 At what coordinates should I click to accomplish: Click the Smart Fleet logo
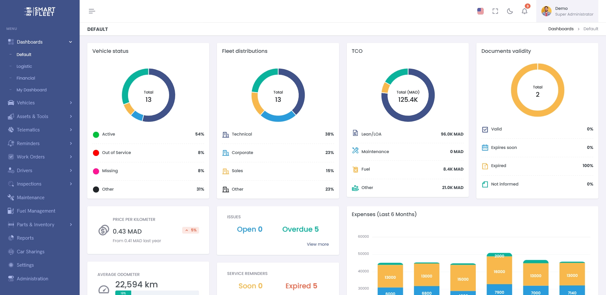(x=39, y=11)
